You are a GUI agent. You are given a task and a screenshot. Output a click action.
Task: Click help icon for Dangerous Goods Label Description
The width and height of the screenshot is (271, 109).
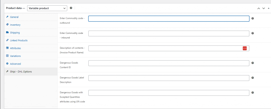coord(253,78)
